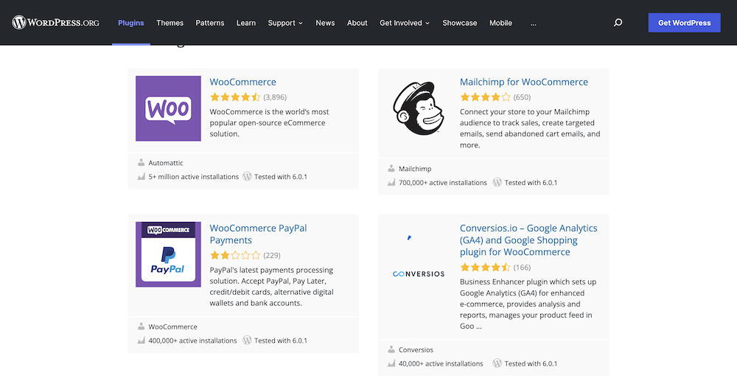Viewport: 737px width, 384px height.
Task: Open the Themes menu item
Action: click(170, 23)
